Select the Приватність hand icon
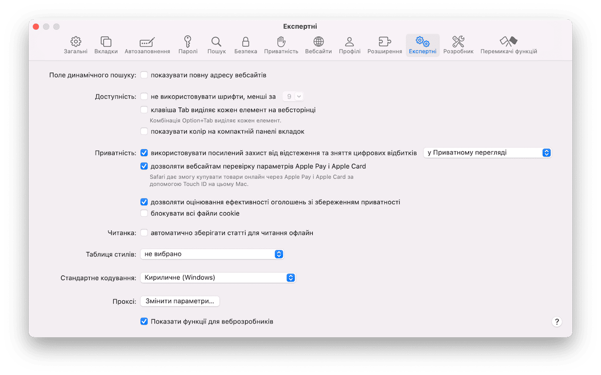Viewport: 601px width, 375px height. pos(281,42)
